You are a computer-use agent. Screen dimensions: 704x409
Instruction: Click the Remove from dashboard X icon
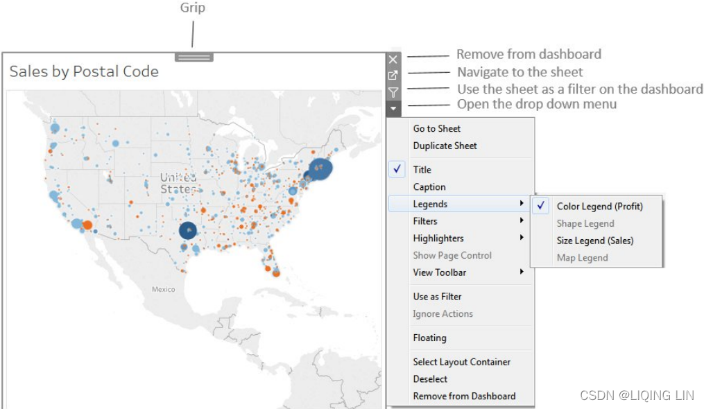[x=393, y=59]
